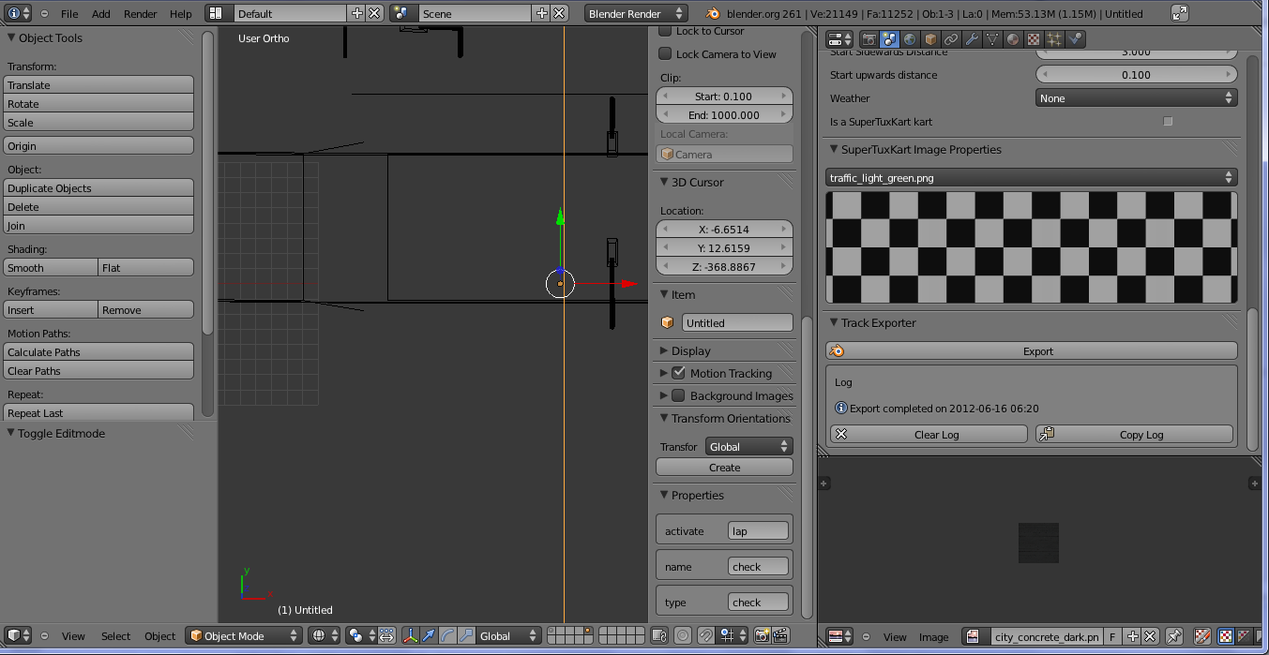
Task: Click the Clip End value slider
Action: pyautogui.click(x=724, y=115)
